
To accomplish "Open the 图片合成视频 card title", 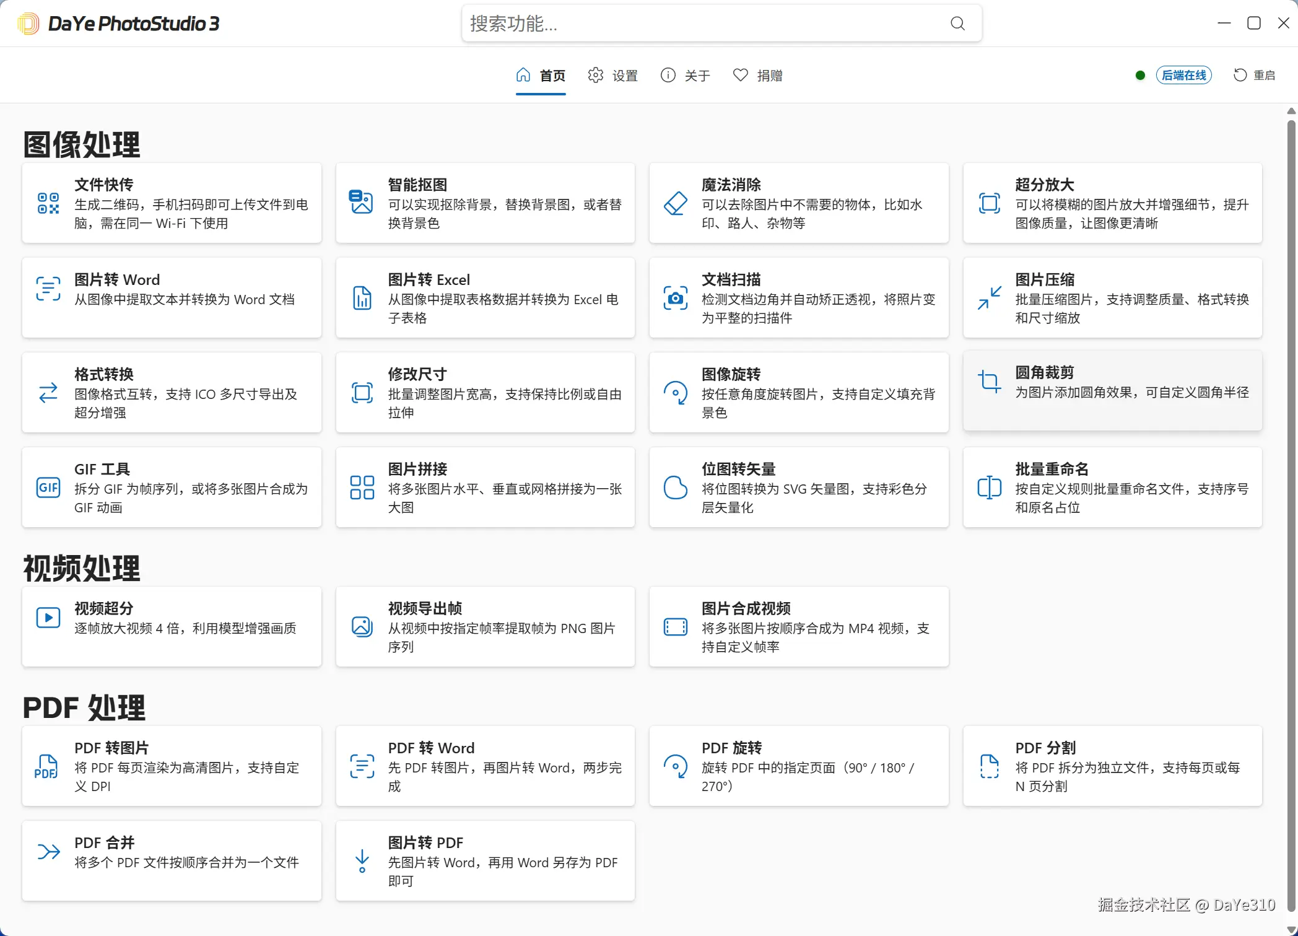I will [746, 608].
